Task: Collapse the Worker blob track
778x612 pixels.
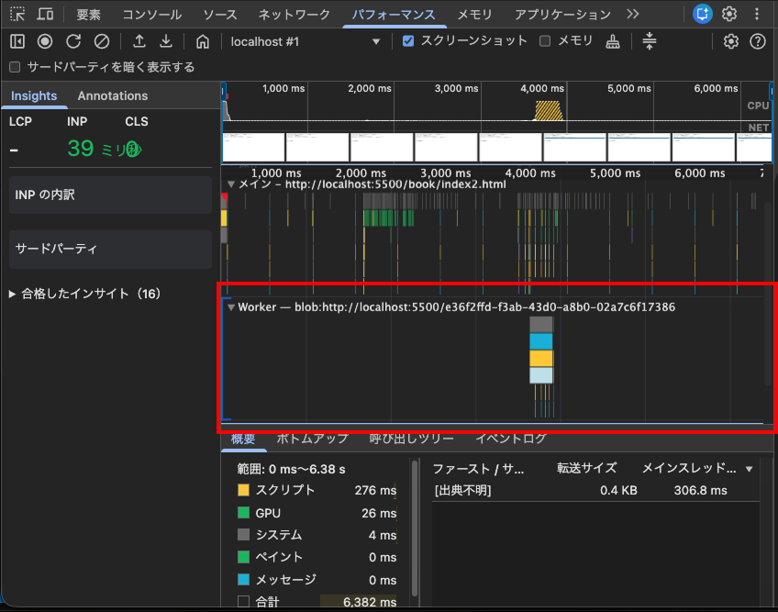Action: pos(230,307)
